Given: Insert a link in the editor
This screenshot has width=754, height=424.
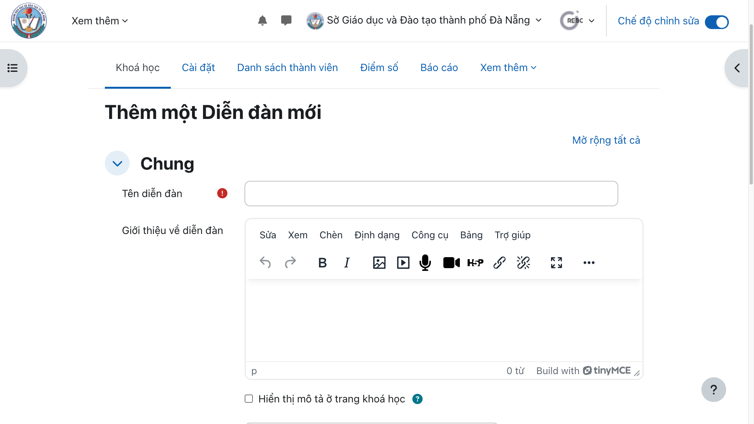Looking at the screenshot, I should tap(500, 263).
